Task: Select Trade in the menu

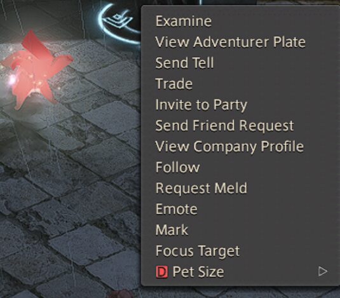Action: (x=174, y=84)
